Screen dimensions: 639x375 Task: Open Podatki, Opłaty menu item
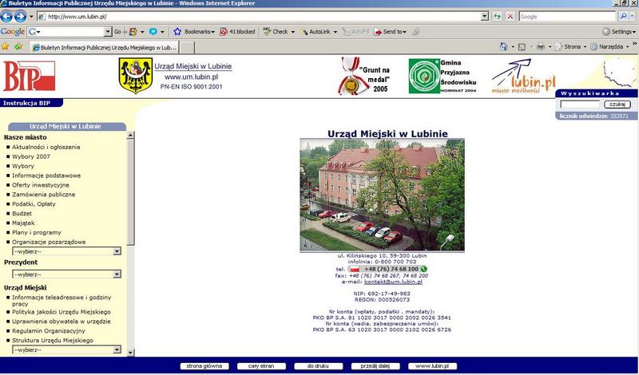(x=34, y=204)
